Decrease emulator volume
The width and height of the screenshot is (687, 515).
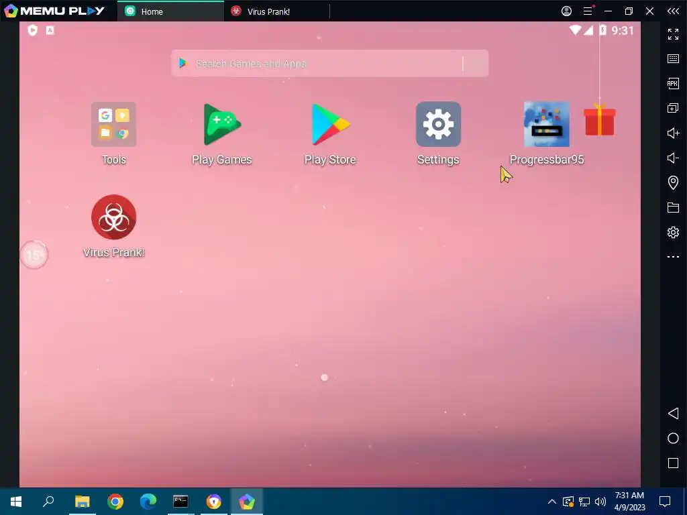point(673,158)
